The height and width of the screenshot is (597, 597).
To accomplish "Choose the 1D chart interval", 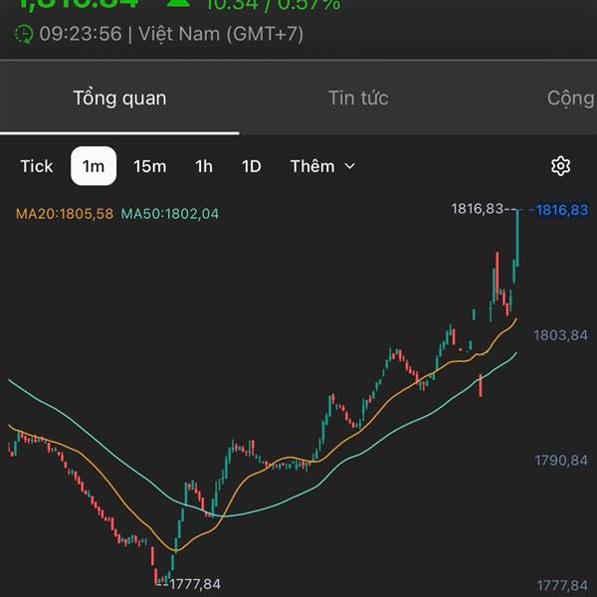I will coord(252,166).
